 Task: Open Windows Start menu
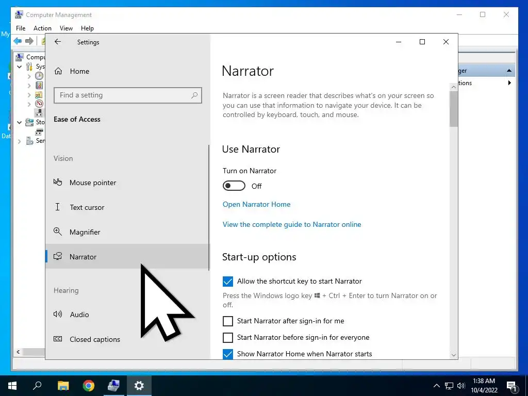[x=12, y=386]
